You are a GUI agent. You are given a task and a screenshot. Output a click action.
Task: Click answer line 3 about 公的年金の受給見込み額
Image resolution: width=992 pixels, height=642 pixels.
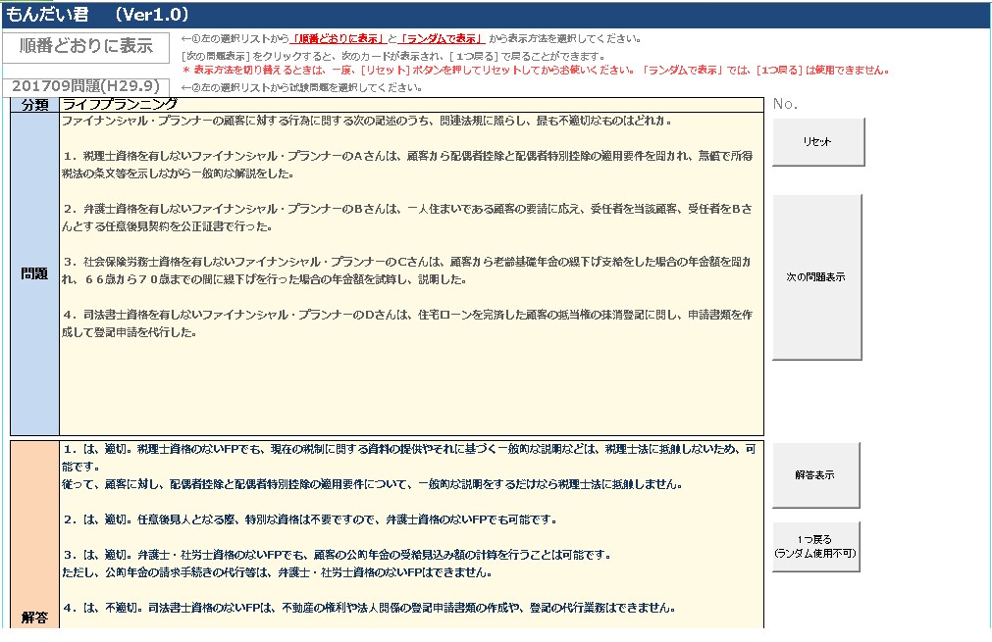(338, 556)
